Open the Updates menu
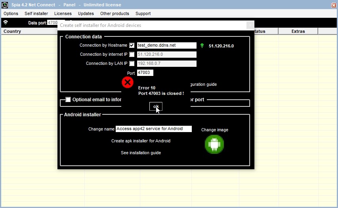The image size is (338, 208). pos(86,13)
